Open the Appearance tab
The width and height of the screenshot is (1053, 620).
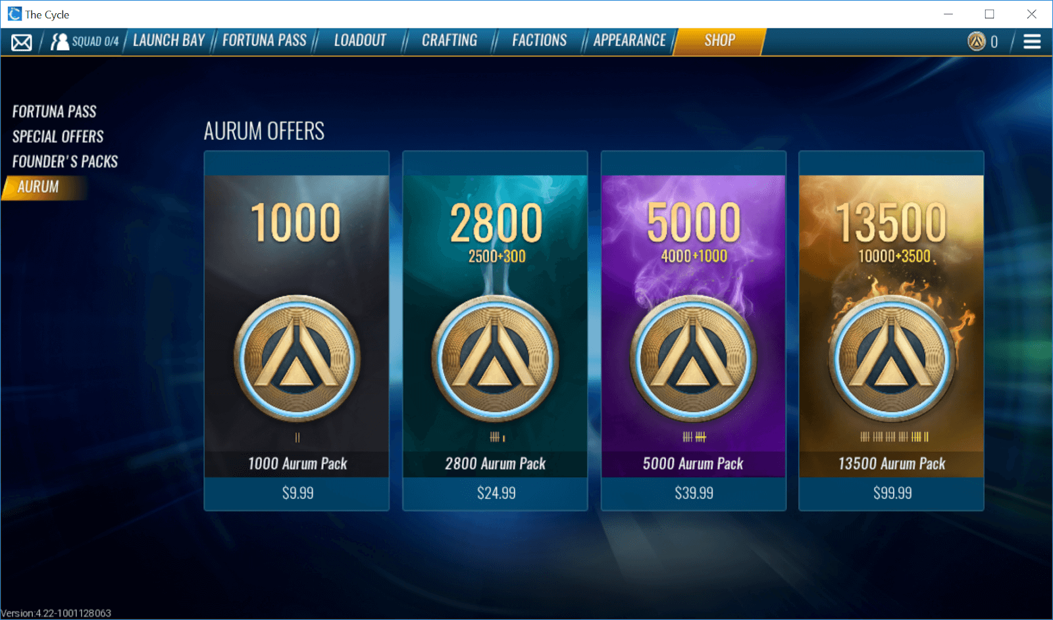pos(630,41)
